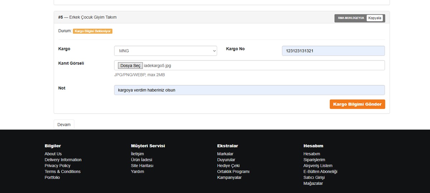This screenshot has height=193, width=430.
Task: Open Site Haritası in footer
Action: pos(142,166)
